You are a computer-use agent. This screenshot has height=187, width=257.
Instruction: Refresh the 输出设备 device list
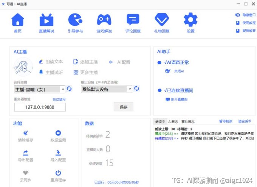(x=136, y=88)
